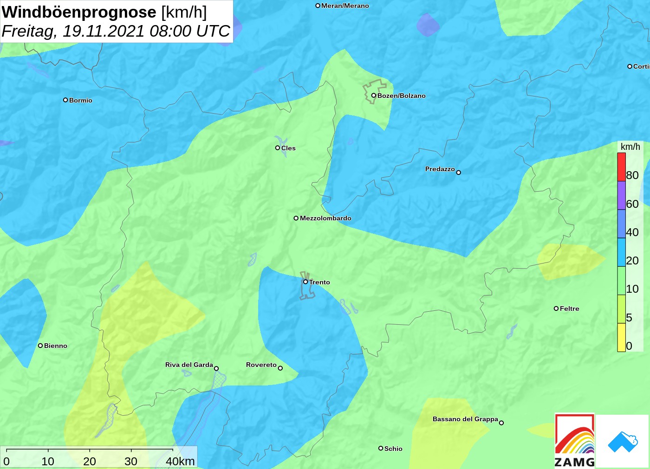Screen dimensions: 650x469
Task: Click the Feltre label text
Action: tap(570, 308)
